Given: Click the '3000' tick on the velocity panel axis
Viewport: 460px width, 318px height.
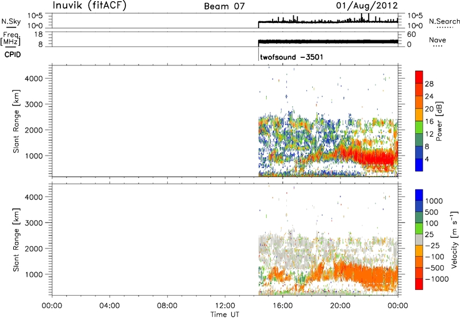Looking at the screenshot, I should click(34, 223).
